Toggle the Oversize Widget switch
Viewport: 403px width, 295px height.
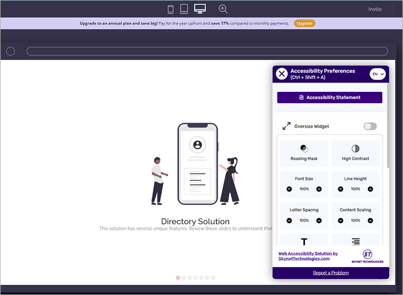(370, 126)
